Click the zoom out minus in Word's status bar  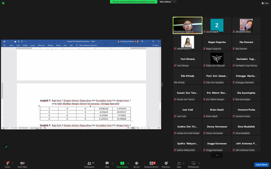tap(141, 128)
